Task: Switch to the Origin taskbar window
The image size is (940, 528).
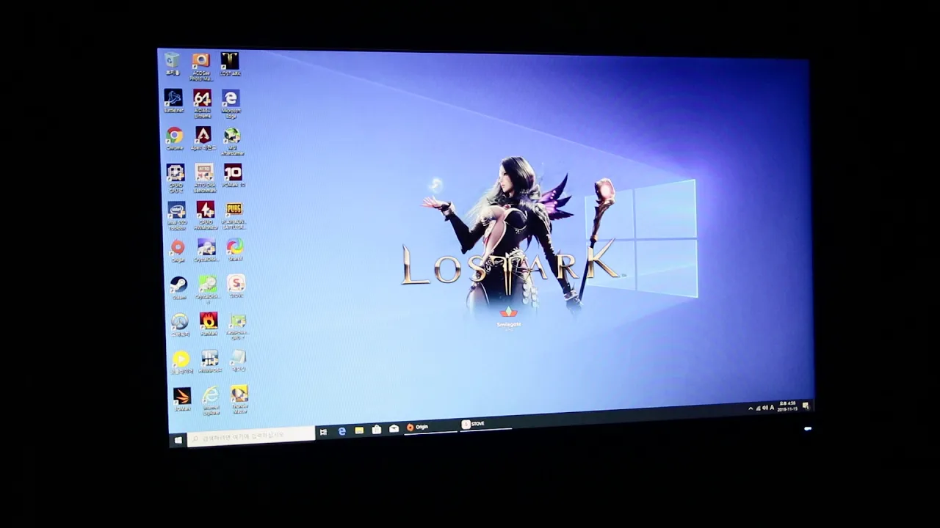Action: point(430,427)
